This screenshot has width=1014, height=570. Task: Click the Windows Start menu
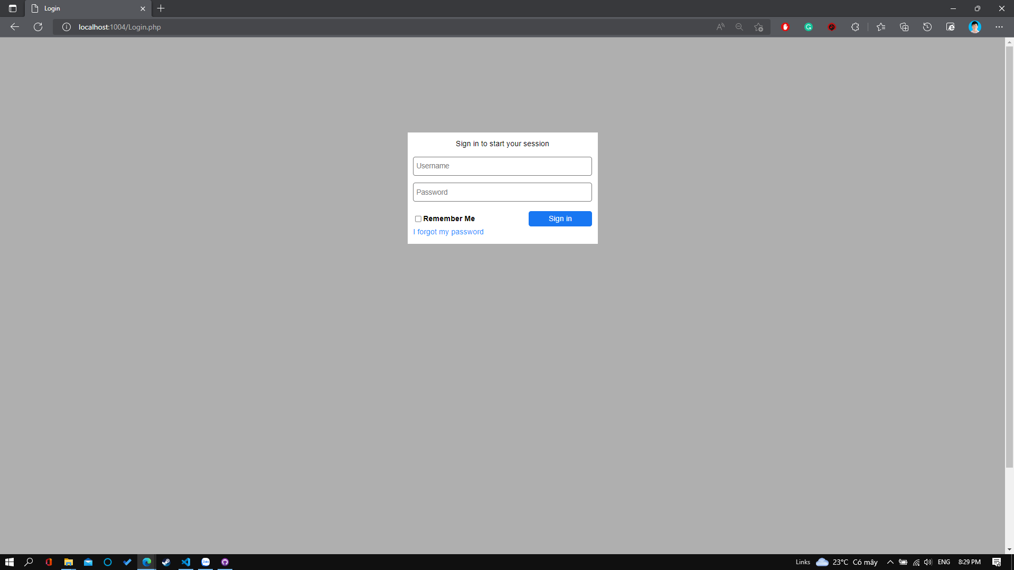(x=10, y=562)
